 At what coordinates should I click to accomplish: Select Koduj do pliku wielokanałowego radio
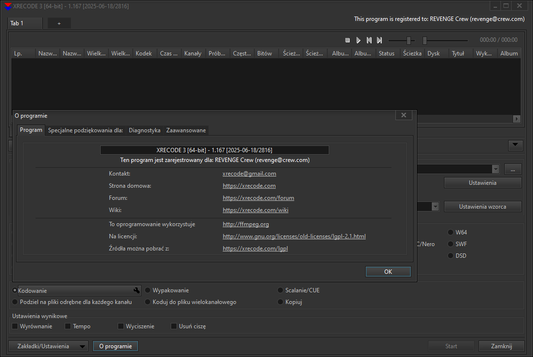pos(147,302)
